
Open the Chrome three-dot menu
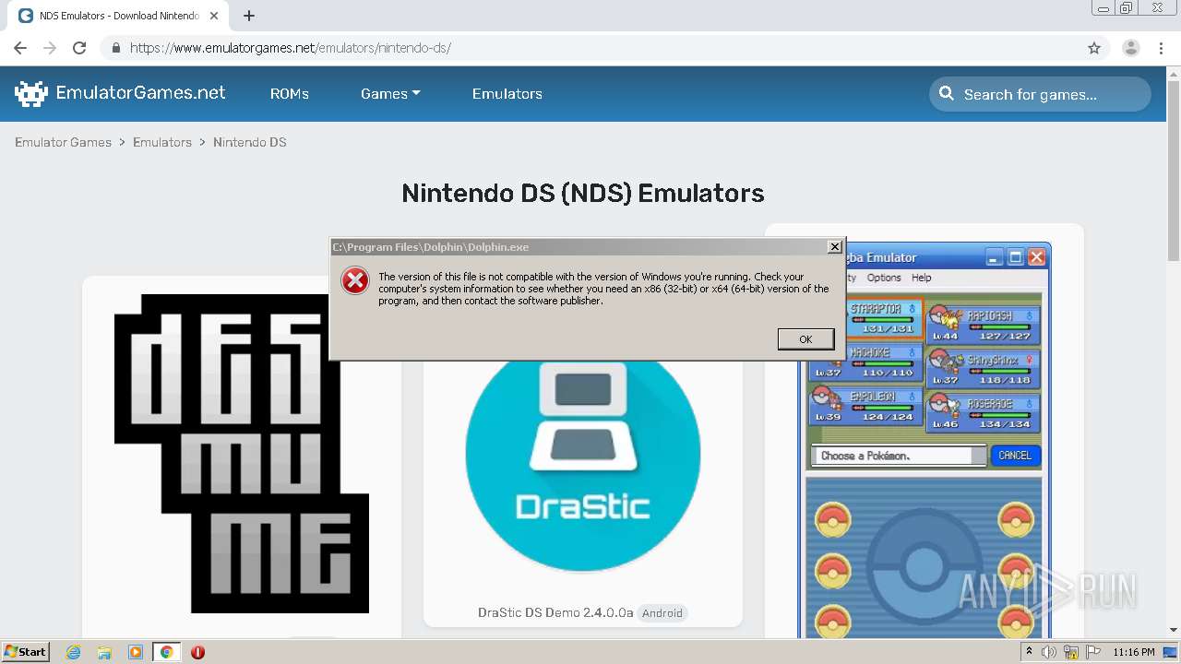1162,48
